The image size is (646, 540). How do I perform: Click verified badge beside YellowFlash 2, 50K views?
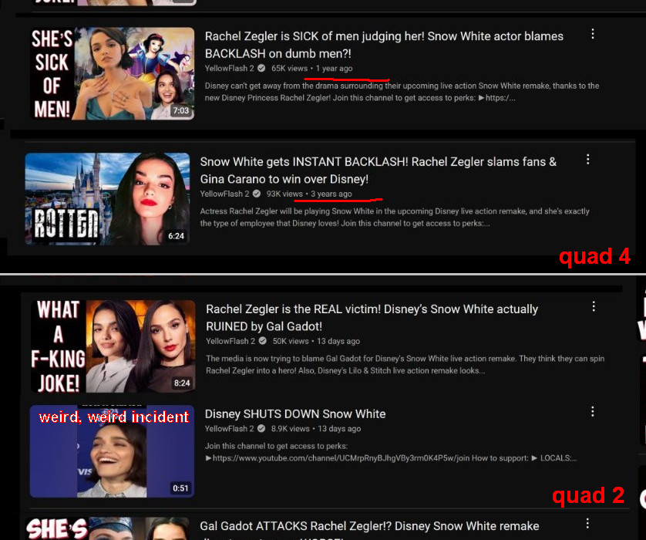click(x=262, y=341)
